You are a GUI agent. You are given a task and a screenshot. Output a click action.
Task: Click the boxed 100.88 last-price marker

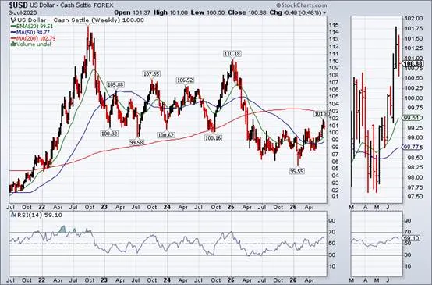pyautogui.click(x=413, y=63)
